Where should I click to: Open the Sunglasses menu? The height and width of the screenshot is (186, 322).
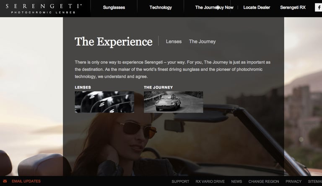pyautogui.click(x=114, y=8)
